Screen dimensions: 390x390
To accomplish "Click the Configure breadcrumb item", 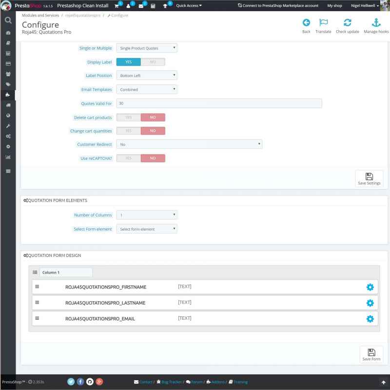I will click(118, 16).
